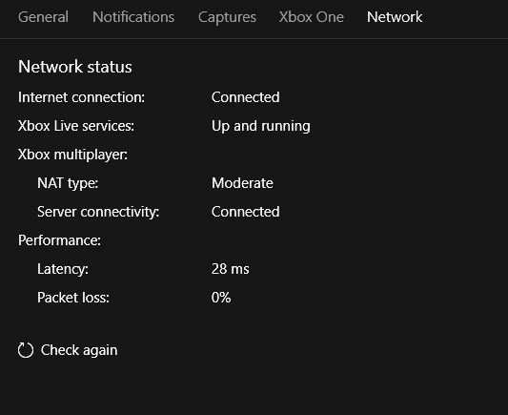Click the Performance label

point(59,240)
